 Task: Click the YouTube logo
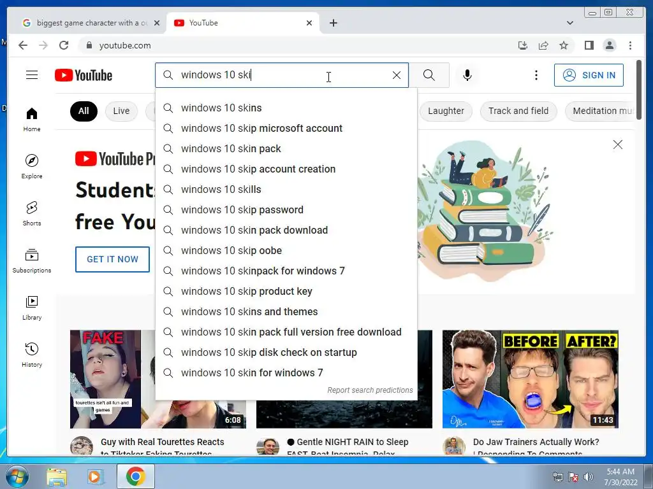[x=84, y=75]
